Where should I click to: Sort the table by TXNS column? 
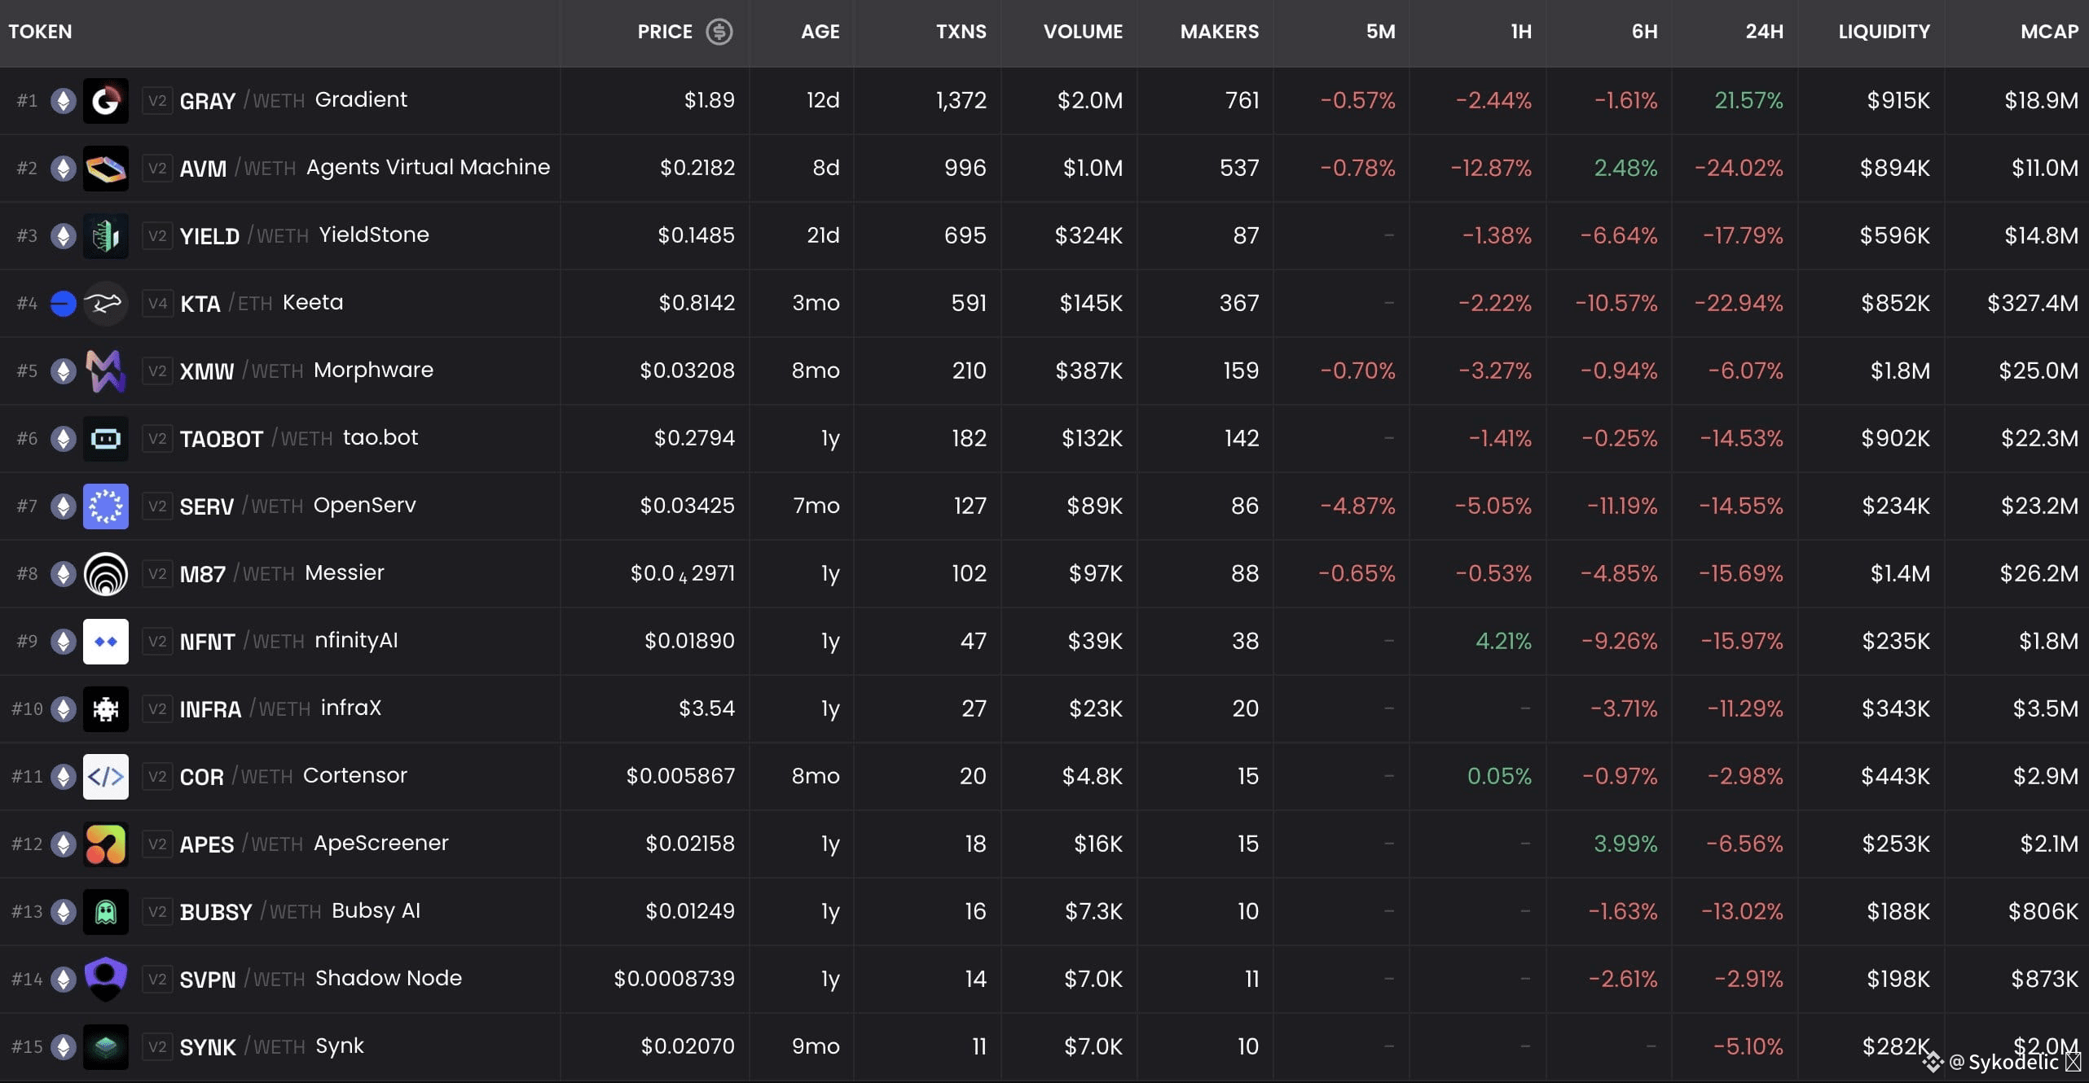(x=961, y=32)
